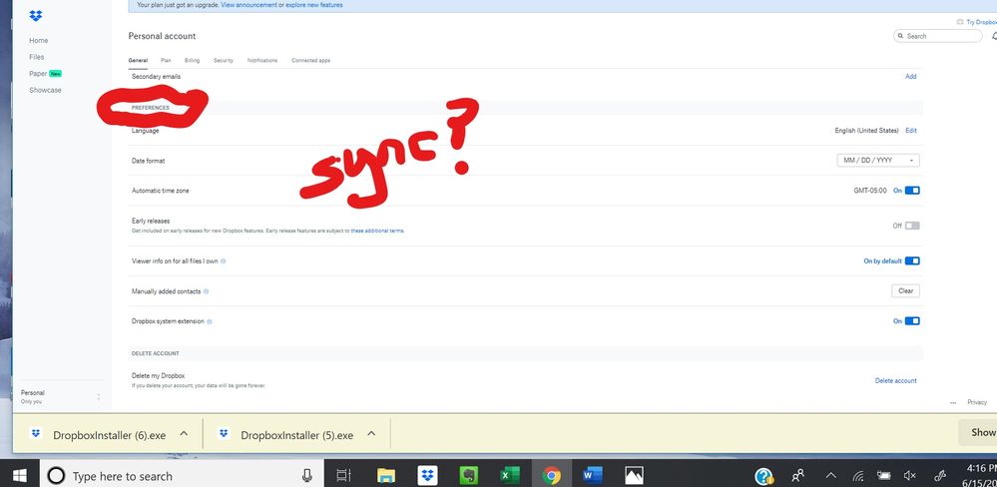
Task: Open File Explorer from the taskbar
Action: click(x=384, y=476)
